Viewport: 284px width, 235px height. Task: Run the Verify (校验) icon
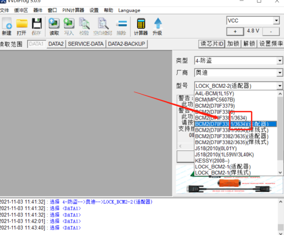pyautogui.click(x=84, y=26)
